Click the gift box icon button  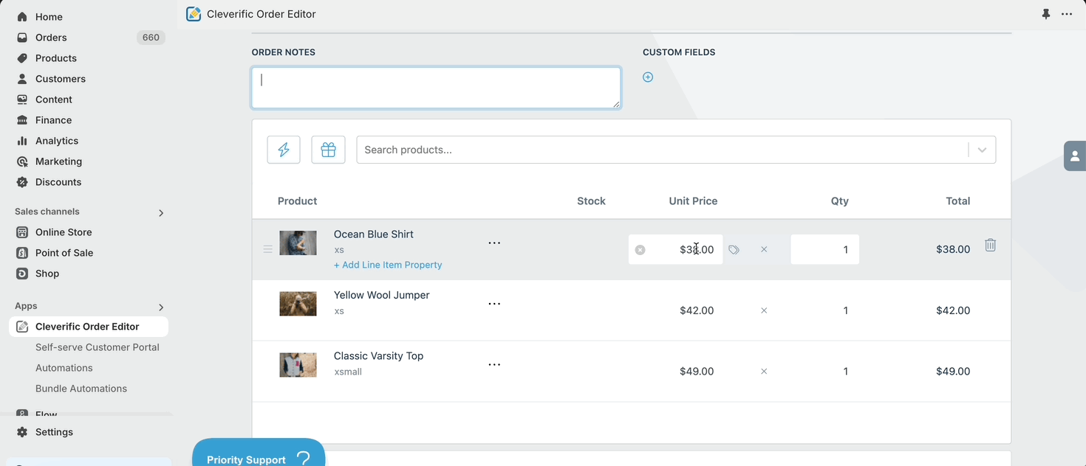(328, 150)
